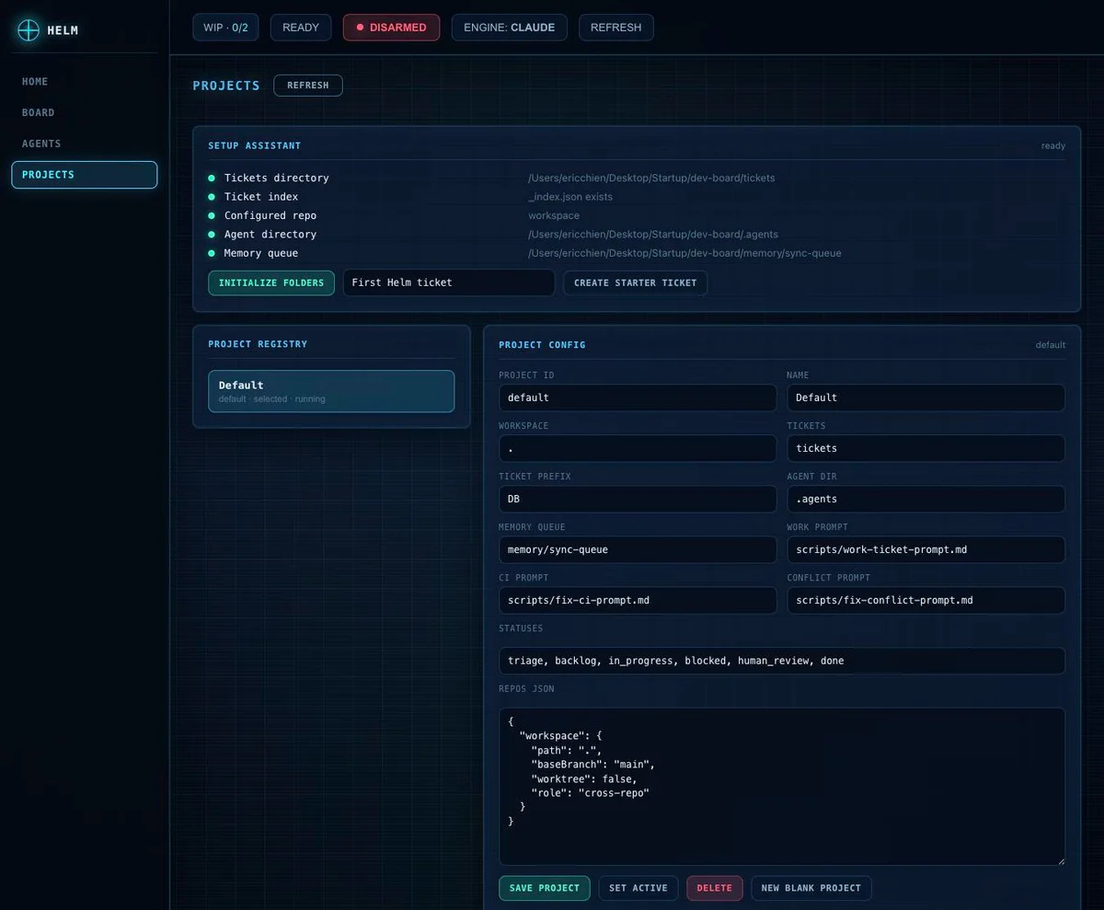Image resolution: width=1104 pixels, height=910 pixels.
Task: Click the Project Registry heading
Action: [258, 344]
